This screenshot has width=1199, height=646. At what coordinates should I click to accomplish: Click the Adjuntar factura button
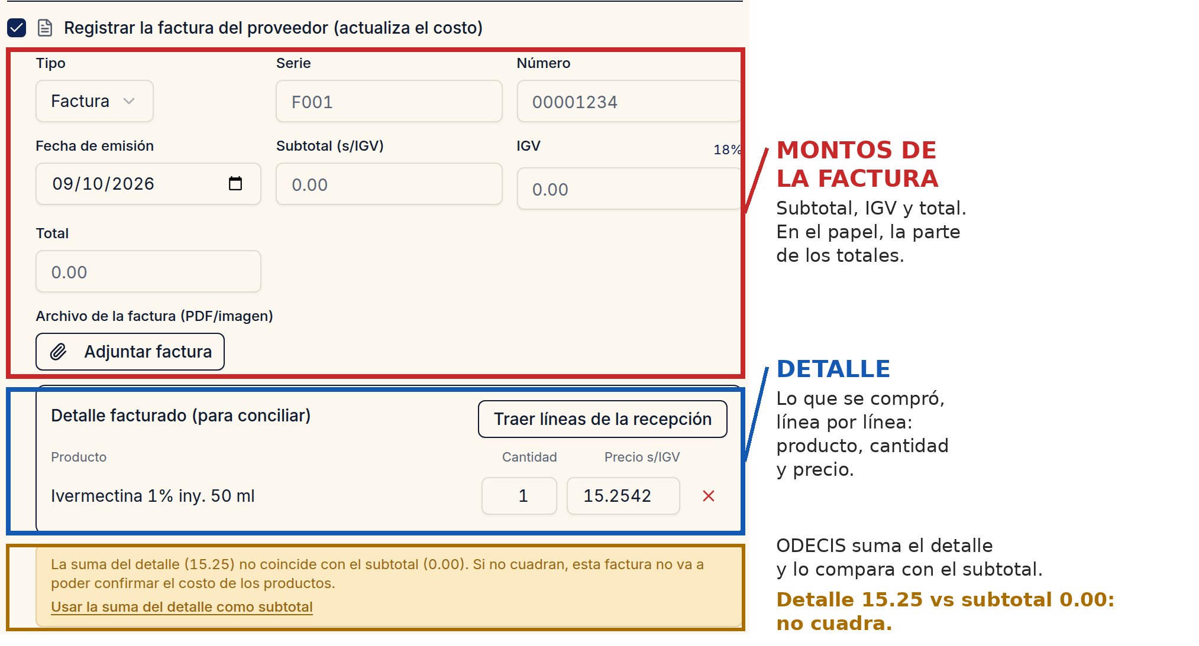click(130, 352)
